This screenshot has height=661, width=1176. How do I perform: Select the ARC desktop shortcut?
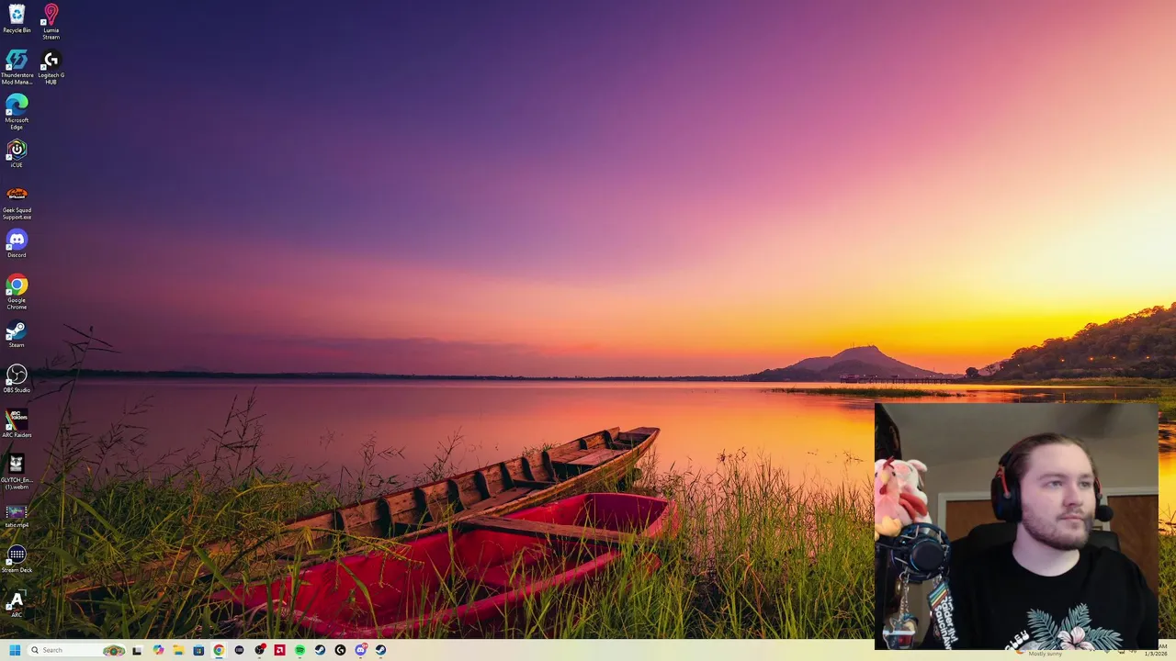point(17,602)
